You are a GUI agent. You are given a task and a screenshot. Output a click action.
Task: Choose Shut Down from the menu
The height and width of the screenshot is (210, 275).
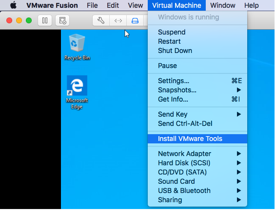click(x=197, y=51)
